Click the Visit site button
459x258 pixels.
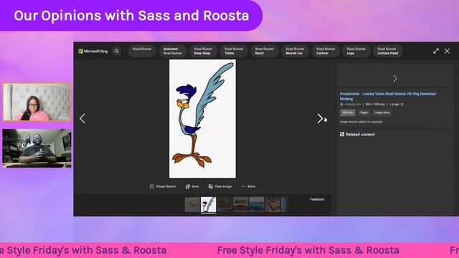(348, 113)
